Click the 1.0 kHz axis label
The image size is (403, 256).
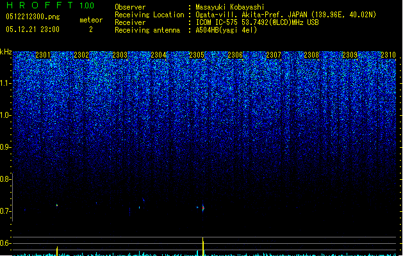6,115
